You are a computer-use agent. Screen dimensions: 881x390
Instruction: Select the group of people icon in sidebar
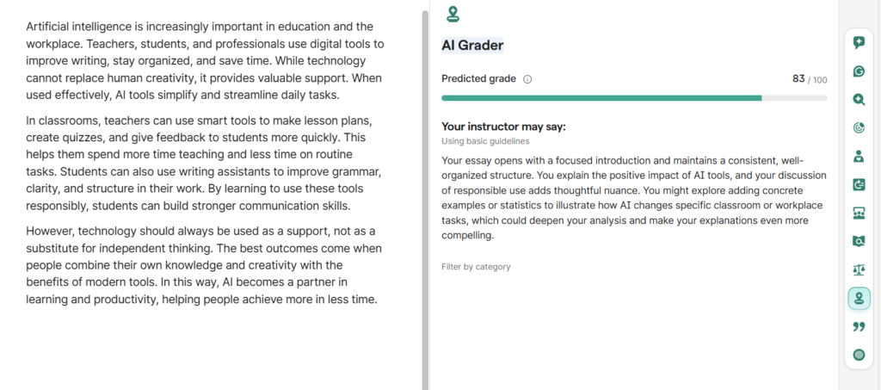coord(858,213)
